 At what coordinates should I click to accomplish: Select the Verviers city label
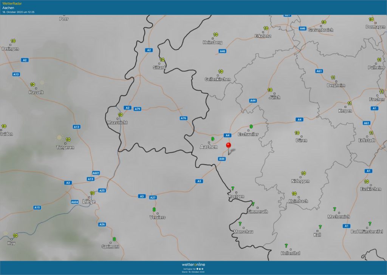tap(158, 218)
